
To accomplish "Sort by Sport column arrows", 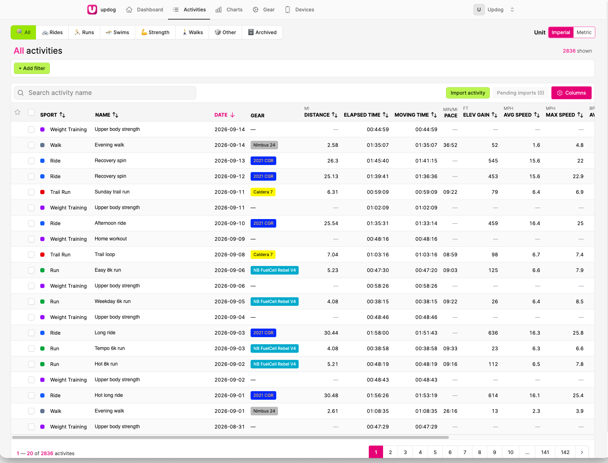I will pyautogui.click(x=62, y=115).
